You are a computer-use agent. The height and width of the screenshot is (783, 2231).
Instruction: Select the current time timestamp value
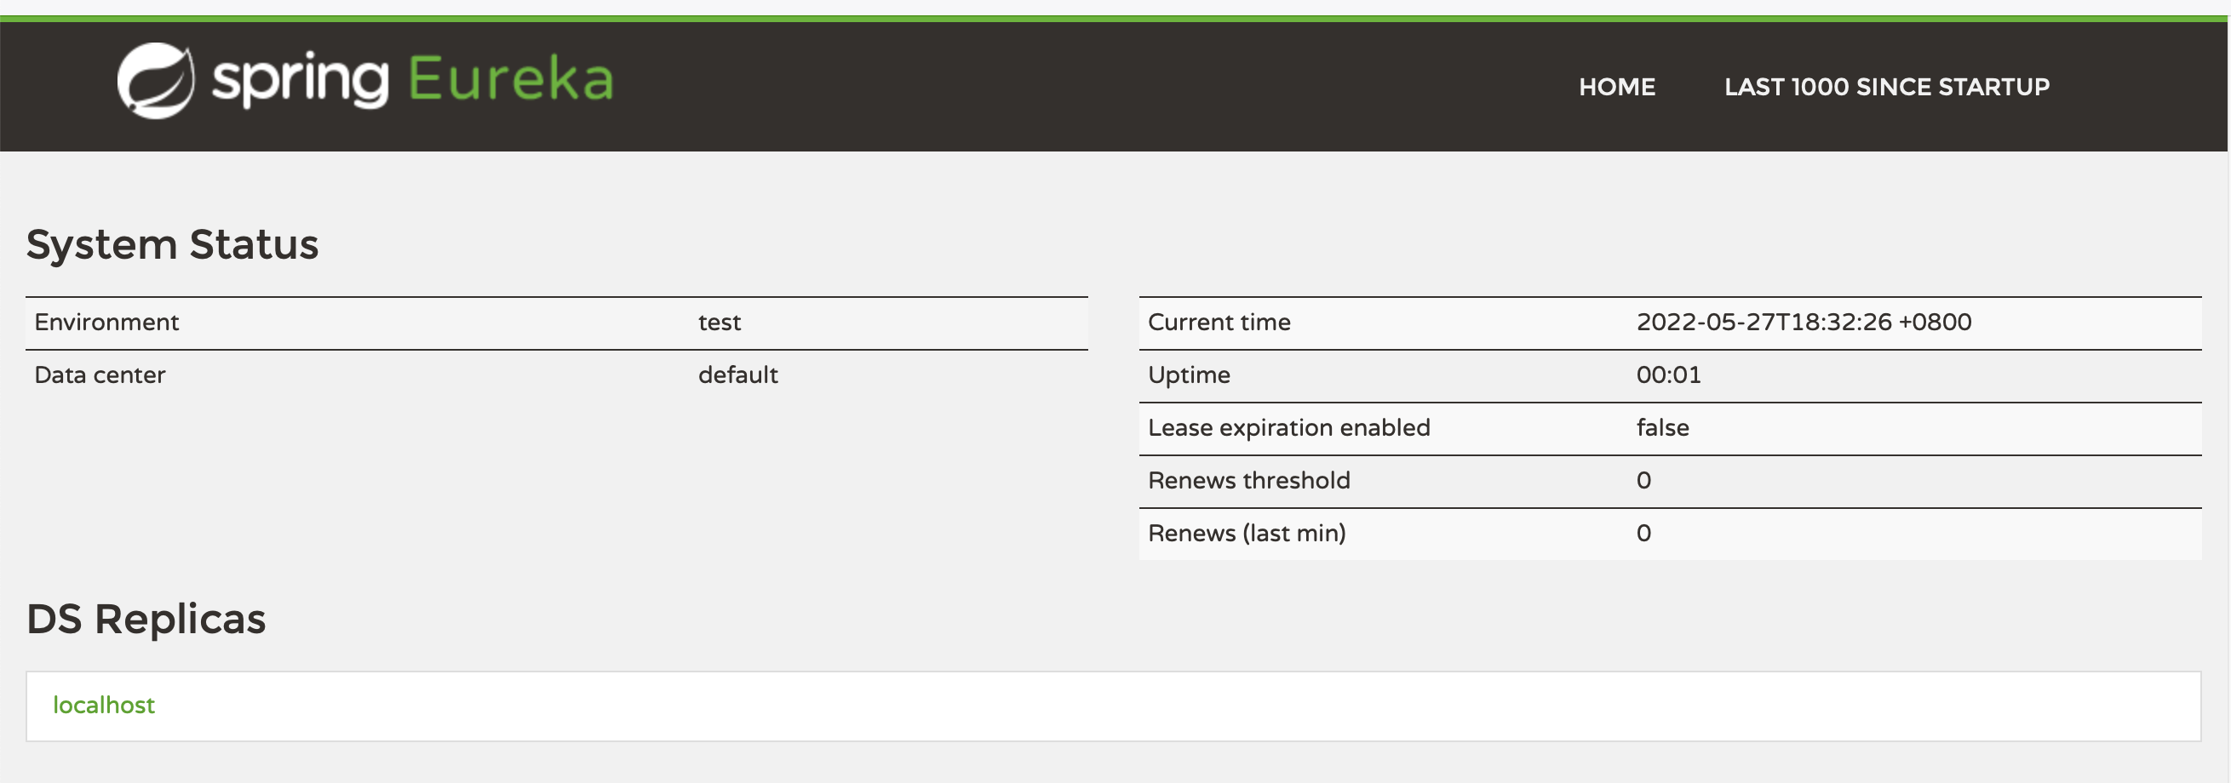click(1804, 322)
